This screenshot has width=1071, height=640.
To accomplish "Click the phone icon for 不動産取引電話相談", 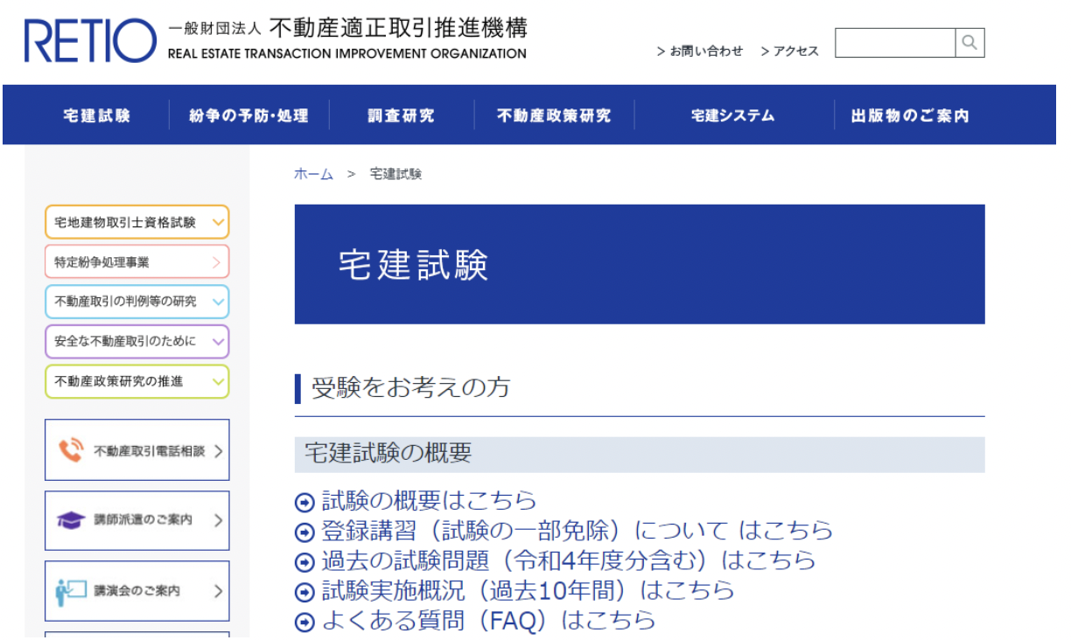I will point(71,450).
